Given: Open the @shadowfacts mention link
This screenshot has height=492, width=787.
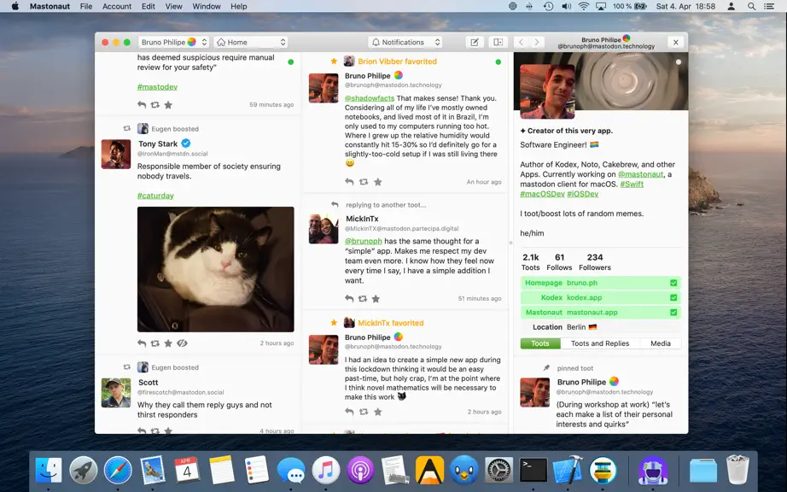Looking at the screenshot, I should coord(370,98).
